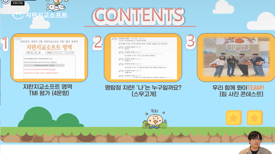Click the airplane-riding character illustration
The image size is (275, 154).
click(56, 5)
